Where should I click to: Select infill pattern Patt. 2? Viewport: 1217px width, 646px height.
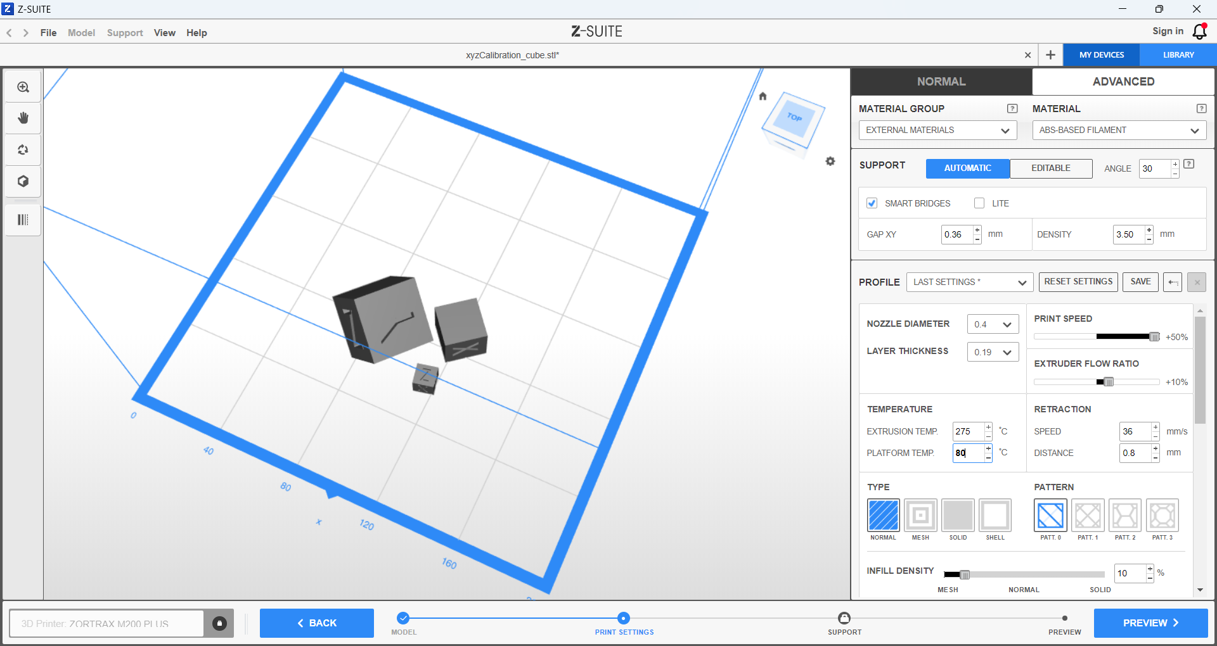pyautogui.click(x=1125, y=515)
